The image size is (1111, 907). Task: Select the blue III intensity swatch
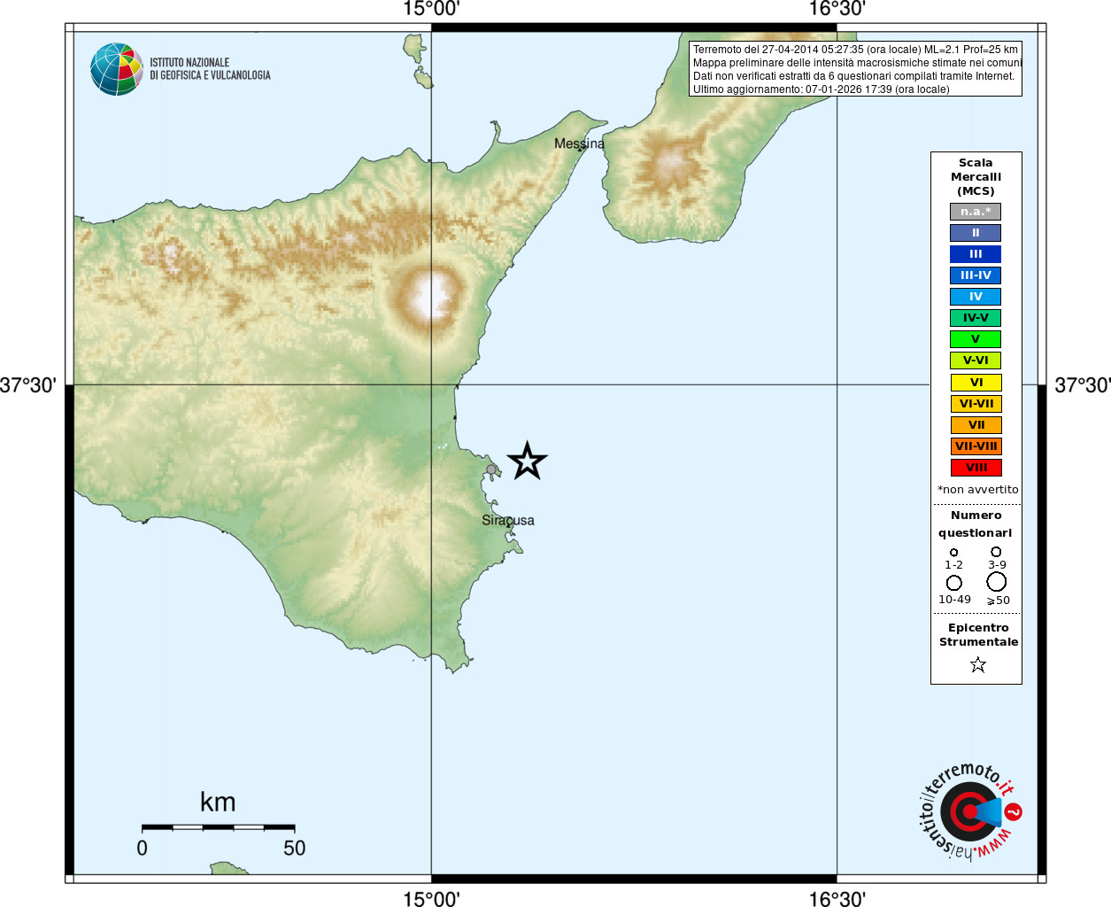(976, 254)
